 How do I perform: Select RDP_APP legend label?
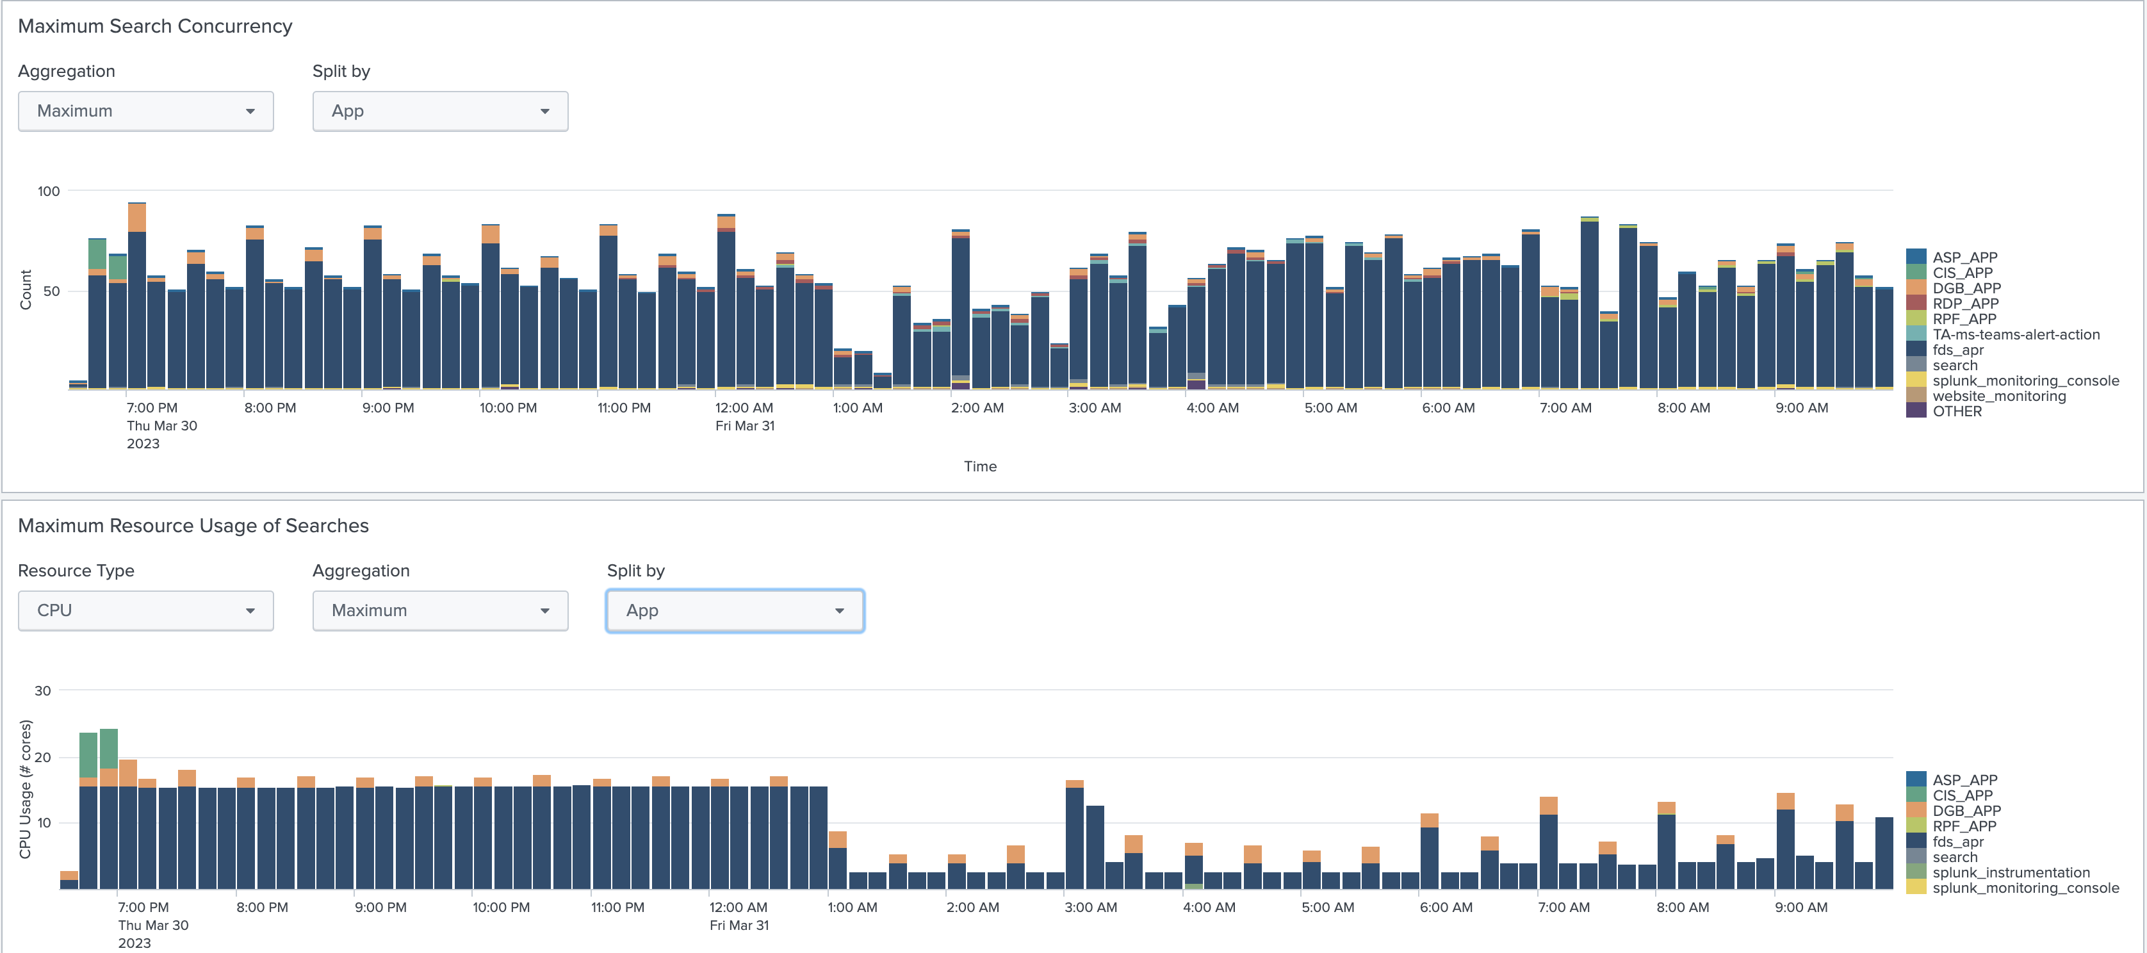(1965, 303)
